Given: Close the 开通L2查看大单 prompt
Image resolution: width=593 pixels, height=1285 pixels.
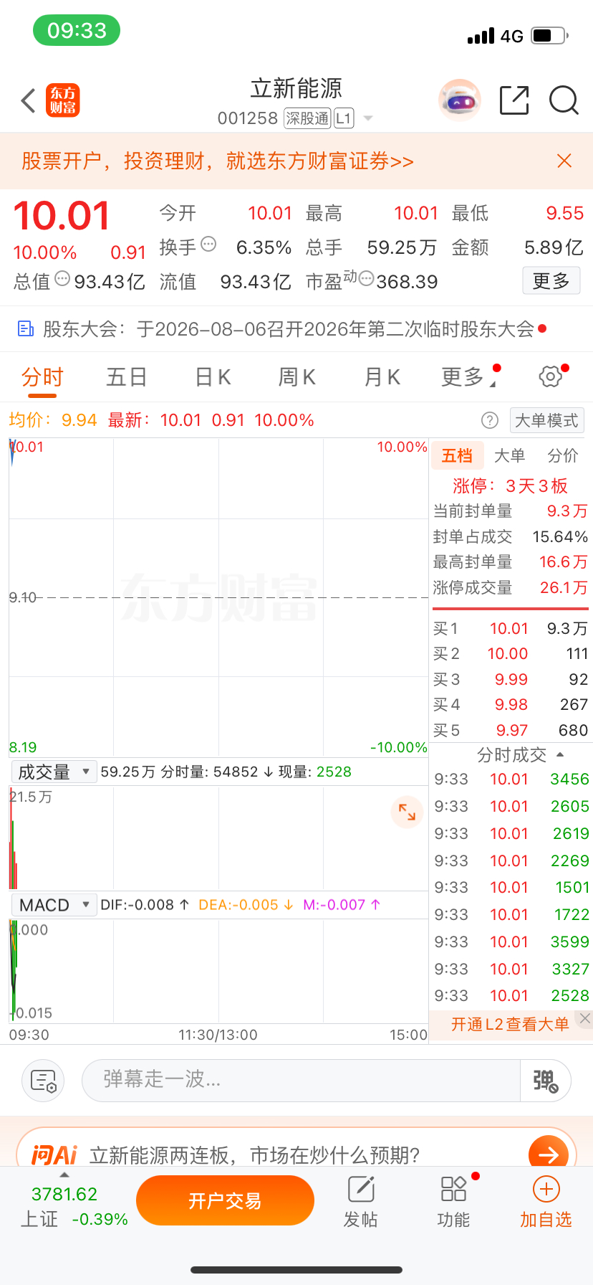Looking at the screenshot, I should pyautogui.click(x=585, y=1018).
